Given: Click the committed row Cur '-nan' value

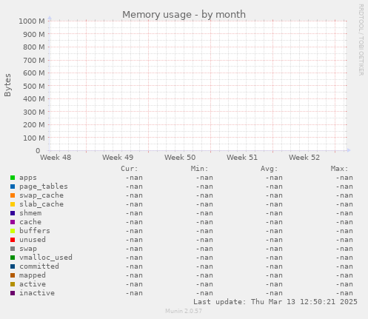Looking at the screenshot, I should tap(134, 266).
